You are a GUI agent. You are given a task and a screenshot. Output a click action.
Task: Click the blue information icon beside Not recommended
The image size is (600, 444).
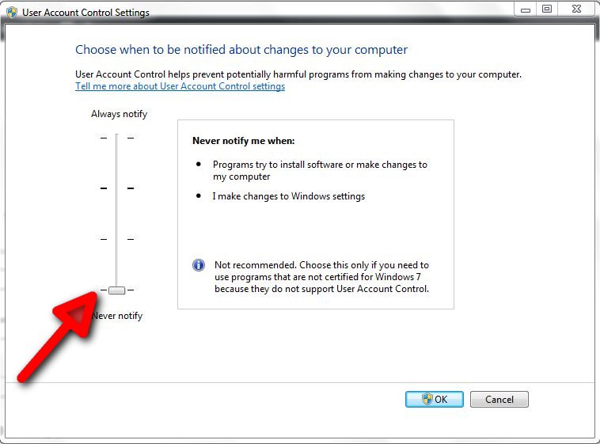tap(199, 265)
